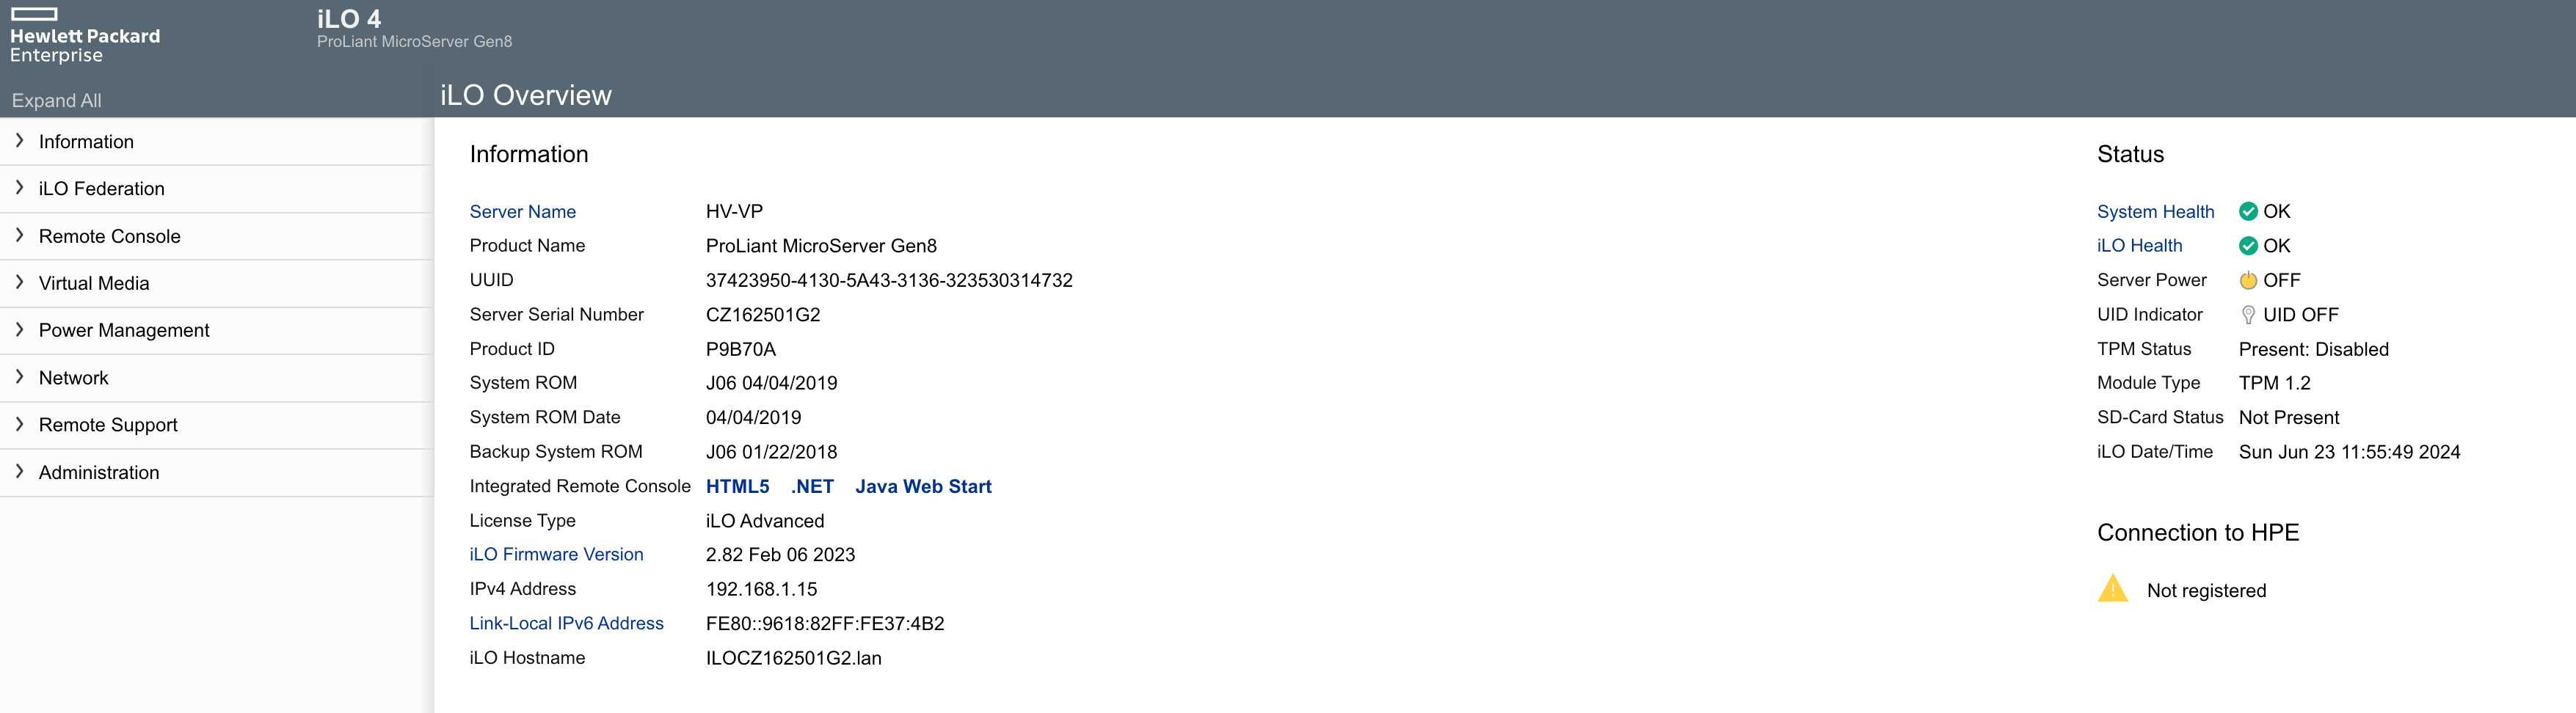Launch the Java Web Start console
This screenshot has height=713, width=2576.
click(x=923, y=486)
